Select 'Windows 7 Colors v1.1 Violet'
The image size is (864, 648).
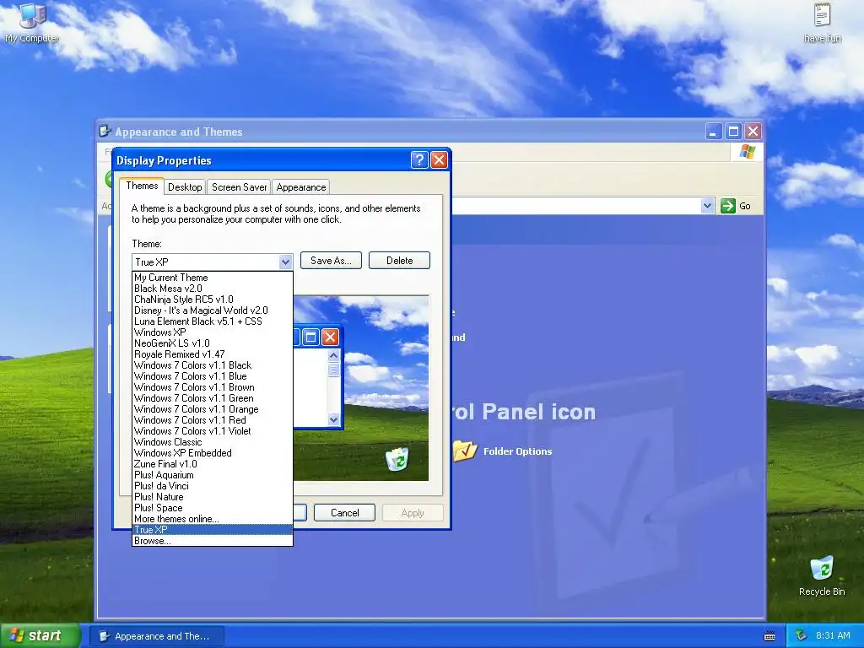(x=212, y=431)
